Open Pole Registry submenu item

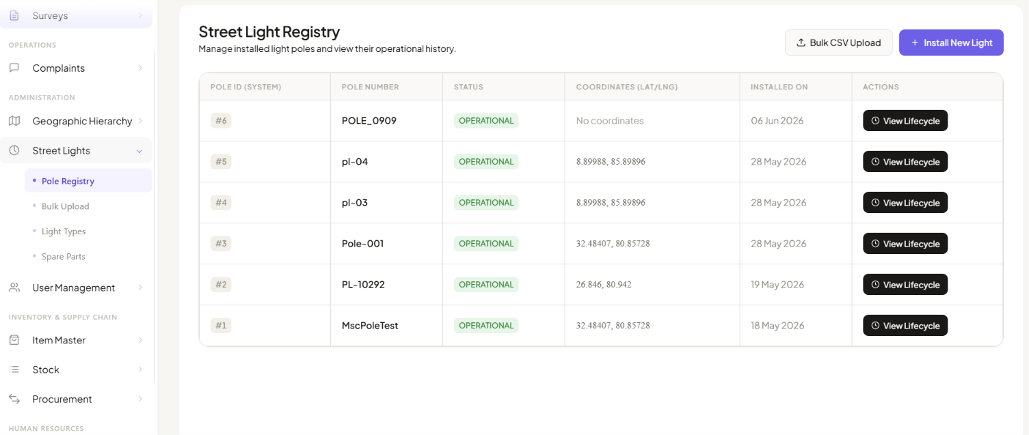(x=88, y=181)
